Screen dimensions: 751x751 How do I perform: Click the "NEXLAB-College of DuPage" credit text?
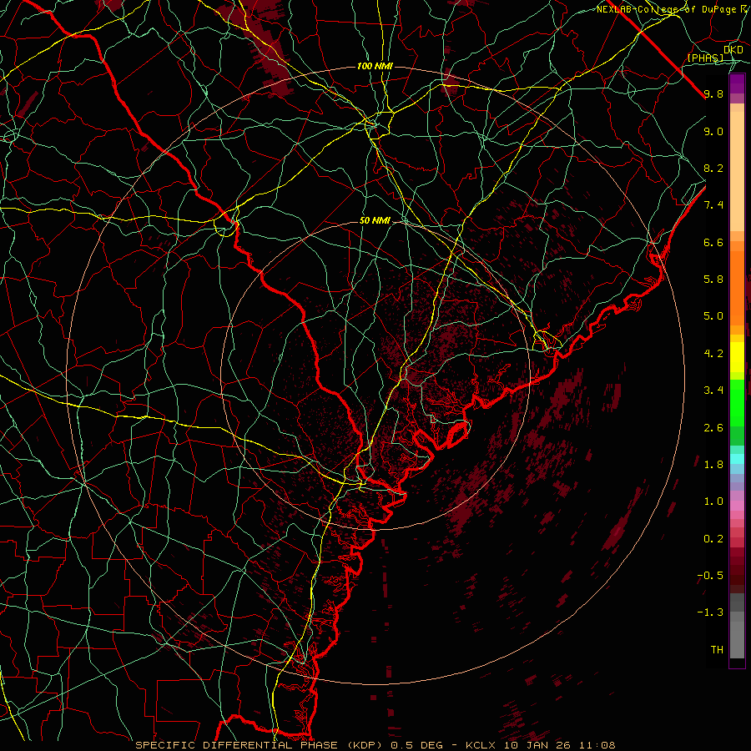[667, 9]
